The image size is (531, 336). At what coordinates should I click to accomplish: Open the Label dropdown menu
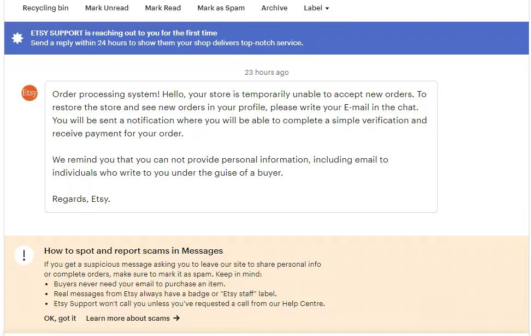316,8
